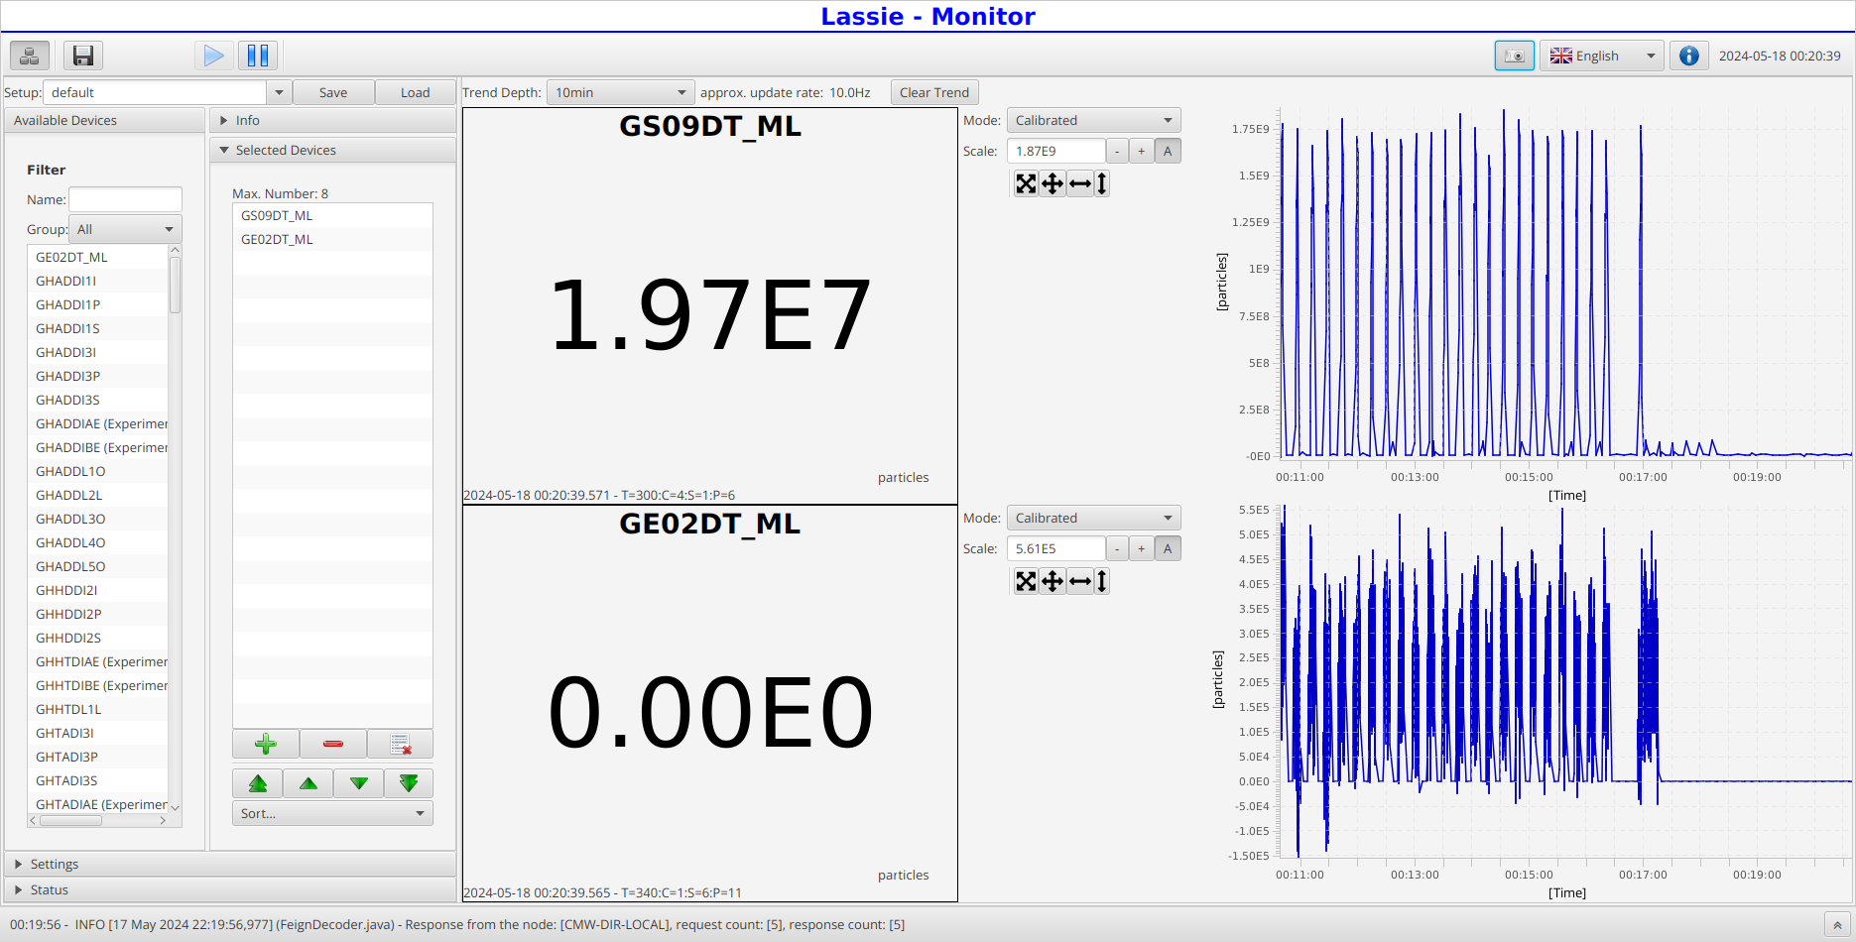
Task: Select GHHDDI2P in available devices
Action: click(x=98, y=614)
